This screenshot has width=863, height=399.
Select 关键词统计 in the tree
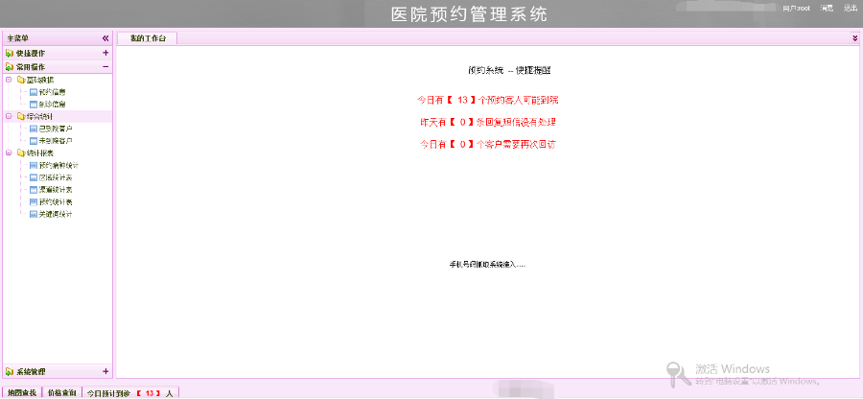tap(57, 214)
